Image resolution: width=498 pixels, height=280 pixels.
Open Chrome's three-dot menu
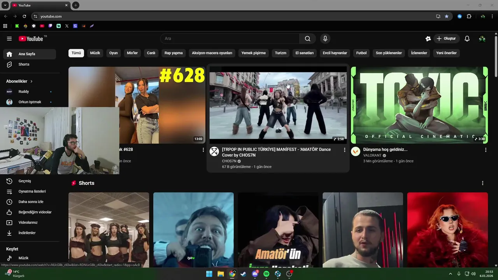tap(492, 16)
